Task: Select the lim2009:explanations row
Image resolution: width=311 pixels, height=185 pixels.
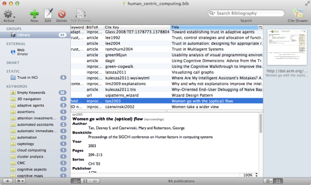Action: [167, 84]
